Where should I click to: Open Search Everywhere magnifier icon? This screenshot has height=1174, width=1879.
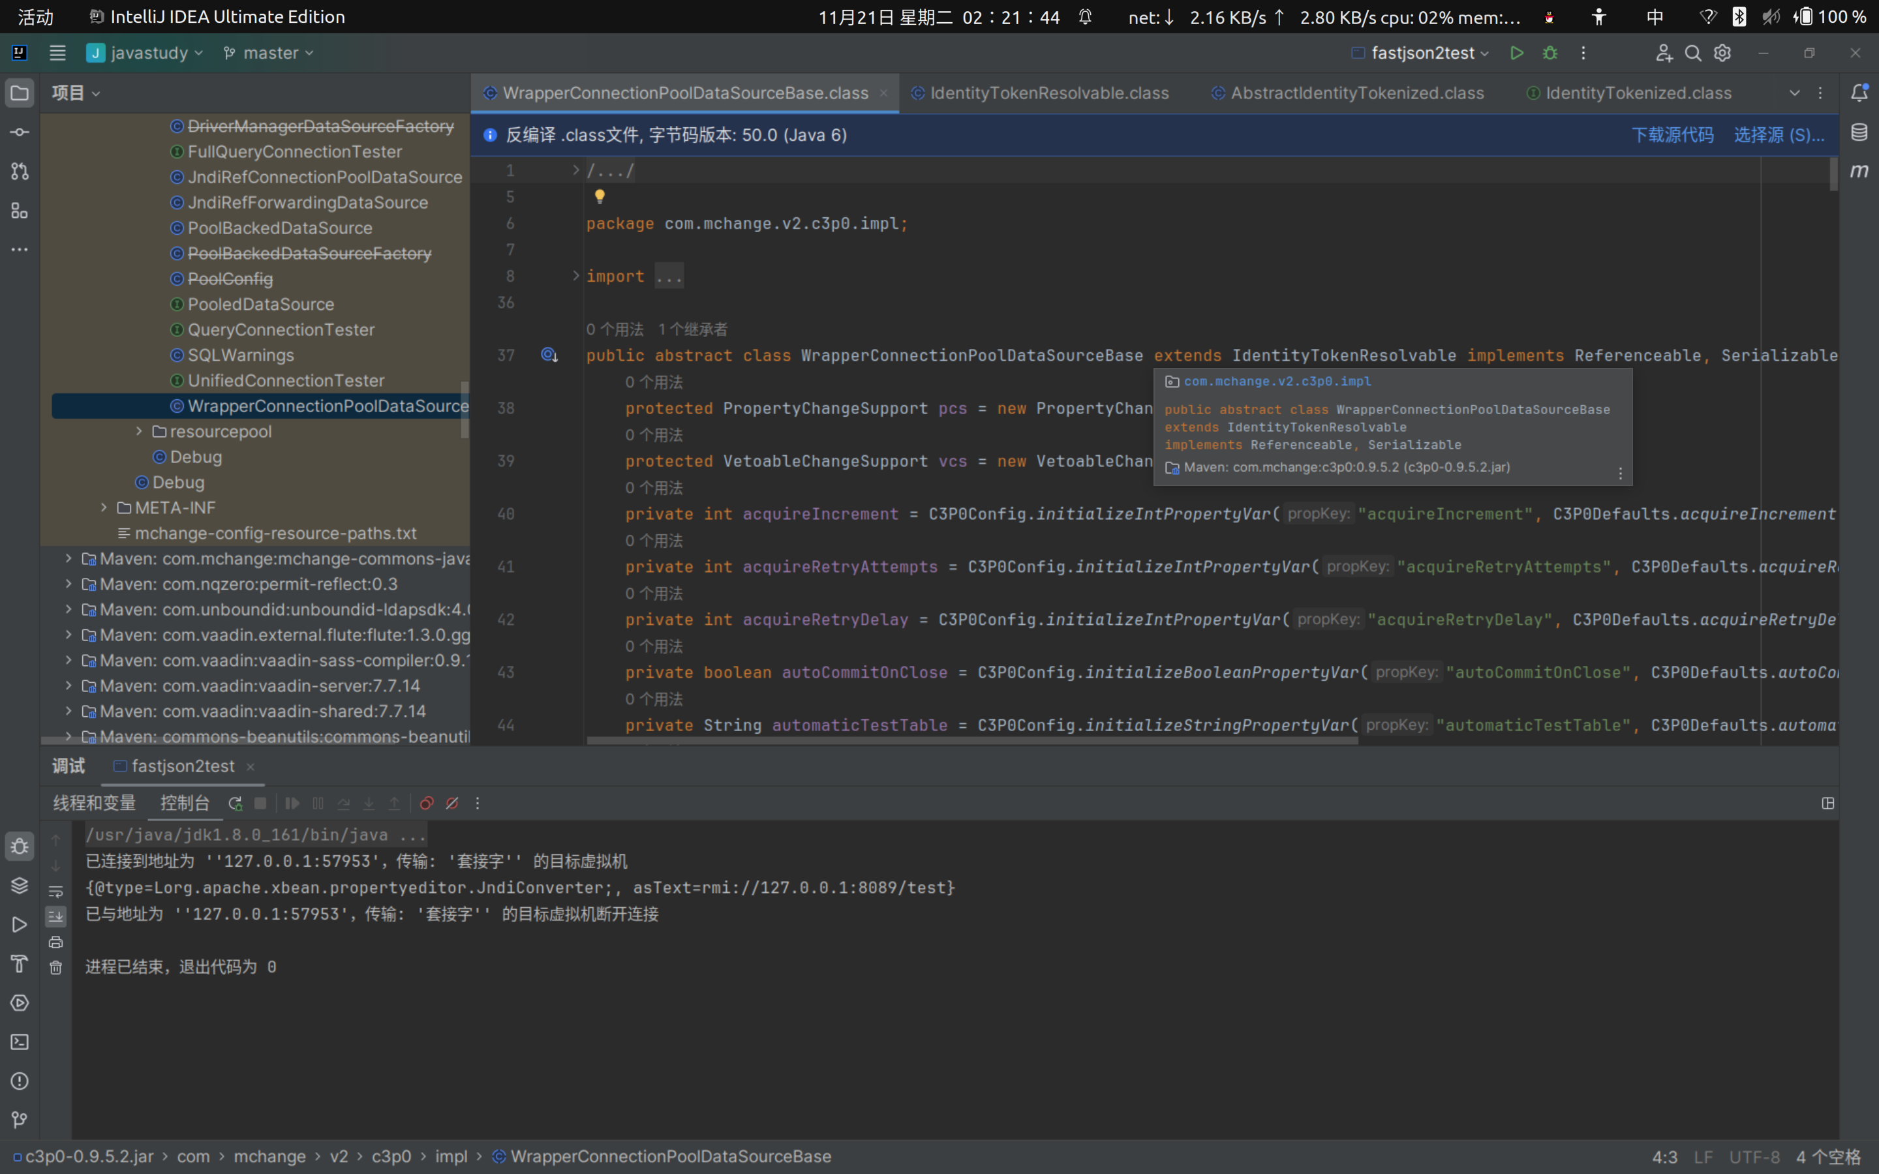(1692, 53)
